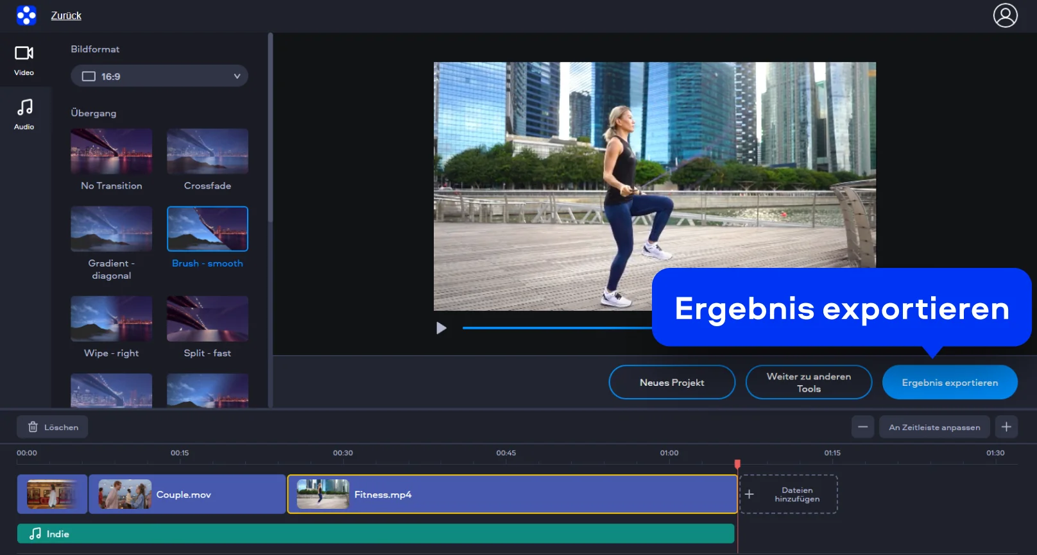Click the user account profile icon

click(1005, 15)
